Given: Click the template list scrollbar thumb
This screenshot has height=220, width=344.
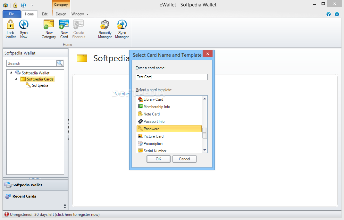Looking at the screenshot, I should (205, 133).
